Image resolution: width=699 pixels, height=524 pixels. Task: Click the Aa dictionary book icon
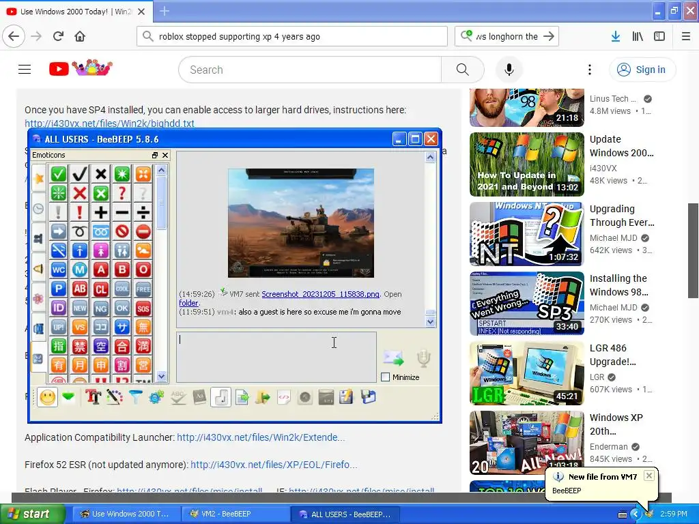(199, 396)
